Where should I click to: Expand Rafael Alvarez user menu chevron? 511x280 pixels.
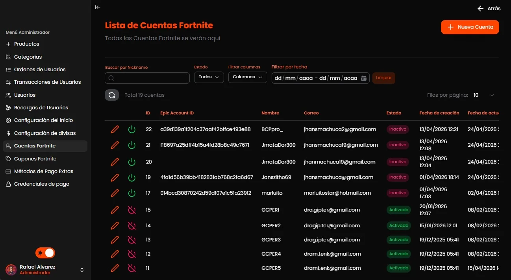[82, 270]
